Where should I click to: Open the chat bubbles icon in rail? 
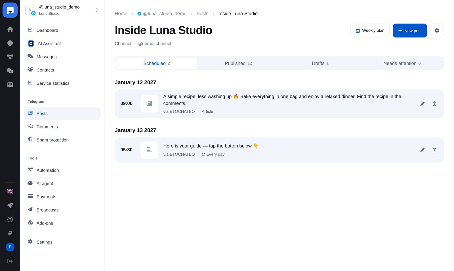[10, 71]
